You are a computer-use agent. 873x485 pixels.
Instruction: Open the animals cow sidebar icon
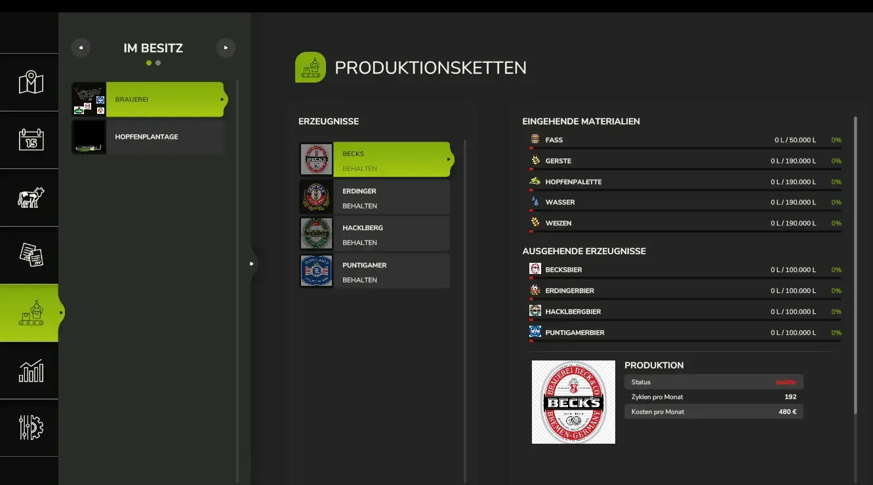(x=31, y=197)
